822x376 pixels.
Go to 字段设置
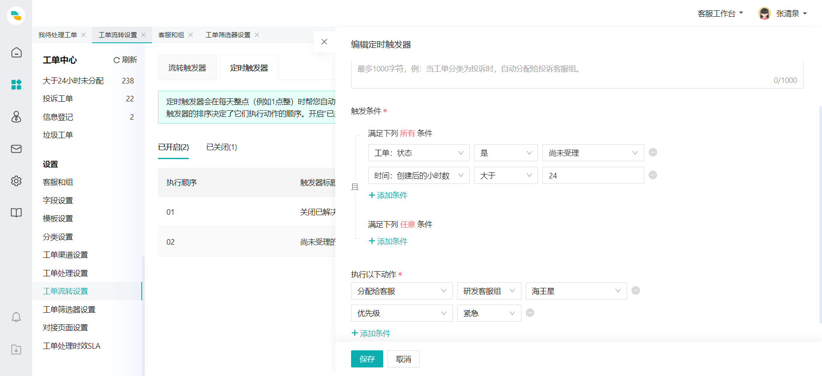(58, 200)
